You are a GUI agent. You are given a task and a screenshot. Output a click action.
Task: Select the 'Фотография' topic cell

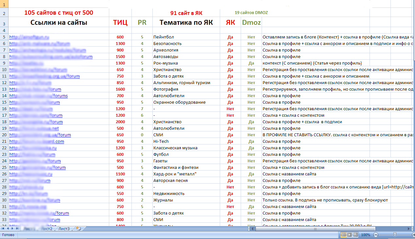point(186,89)
